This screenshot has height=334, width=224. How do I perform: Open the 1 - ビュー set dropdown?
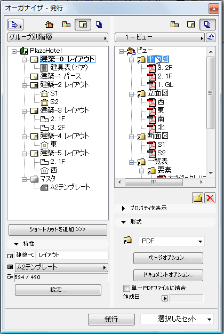(x=159, y=37)
